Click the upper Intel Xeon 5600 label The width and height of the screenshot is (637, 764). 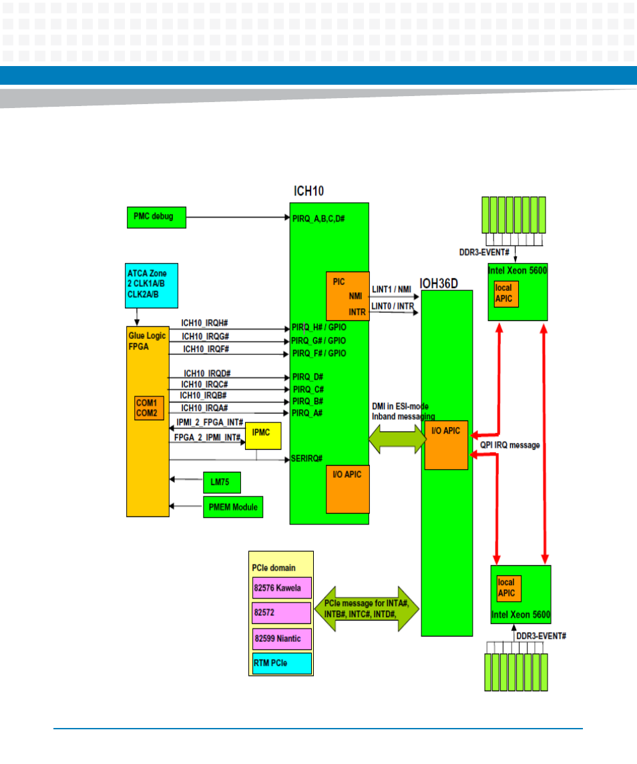[518, 270]
